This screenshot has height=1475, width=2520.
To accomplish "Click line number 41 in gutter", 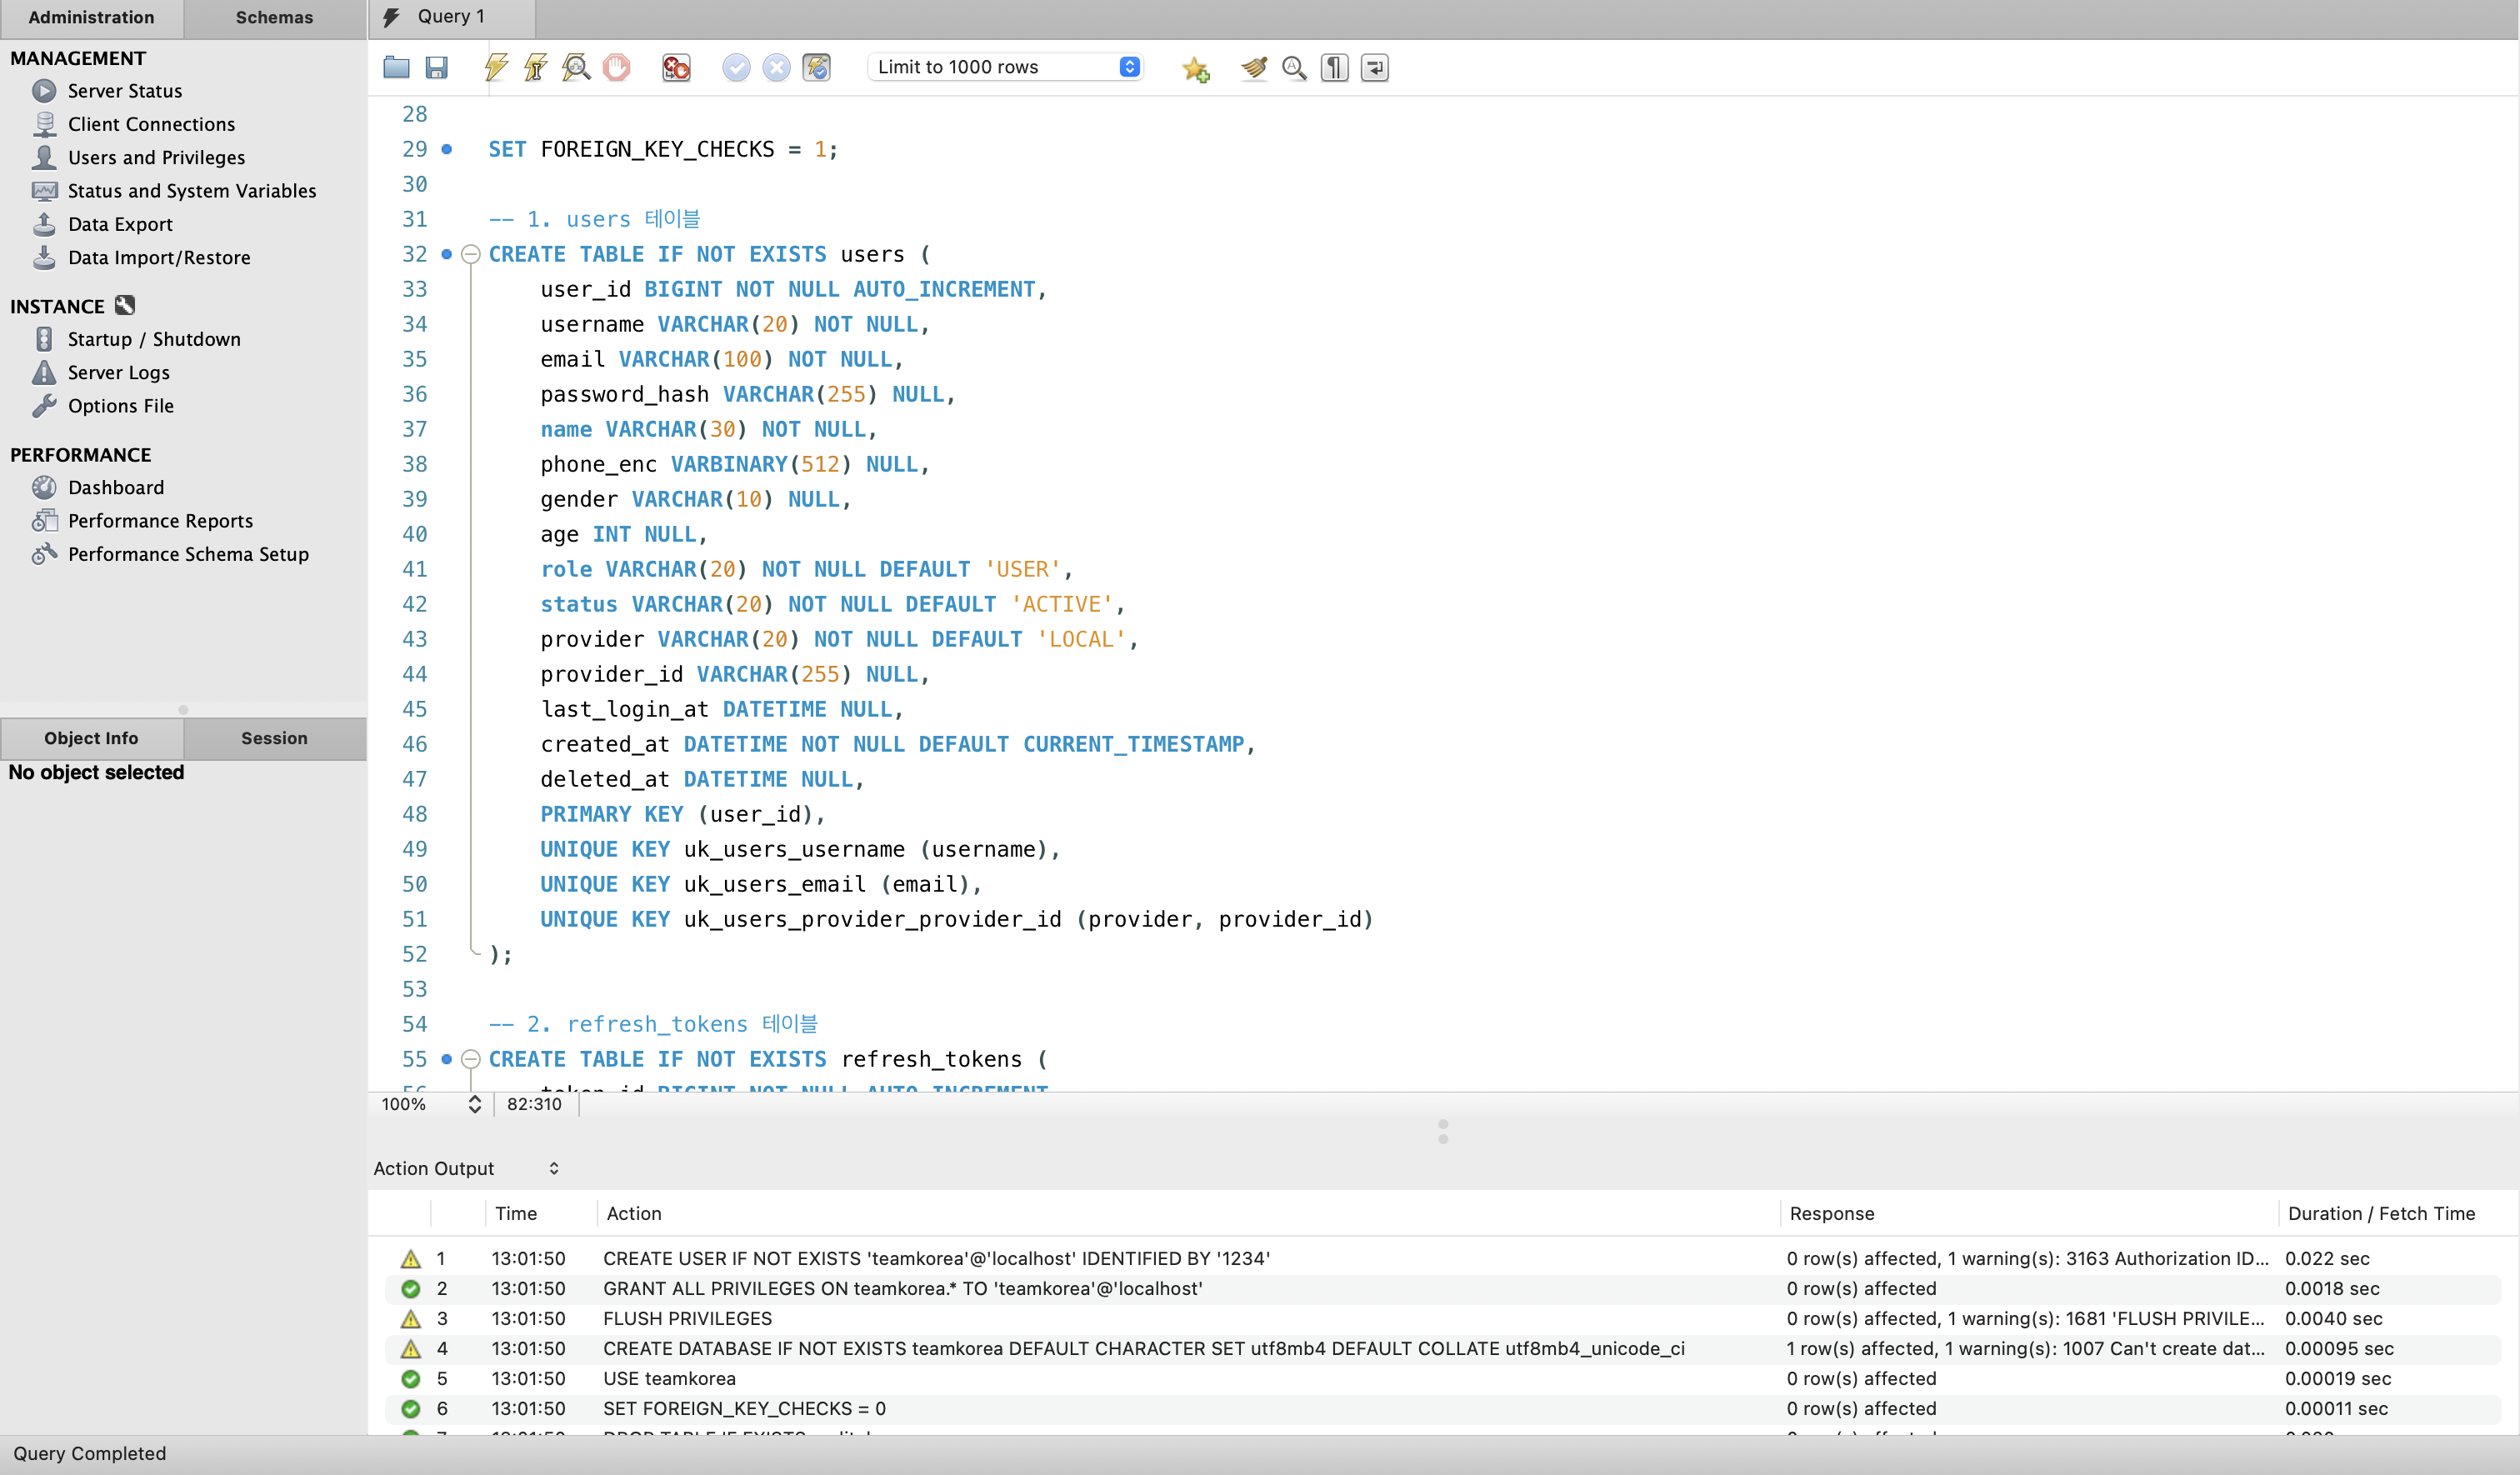I will click(414, 569).
